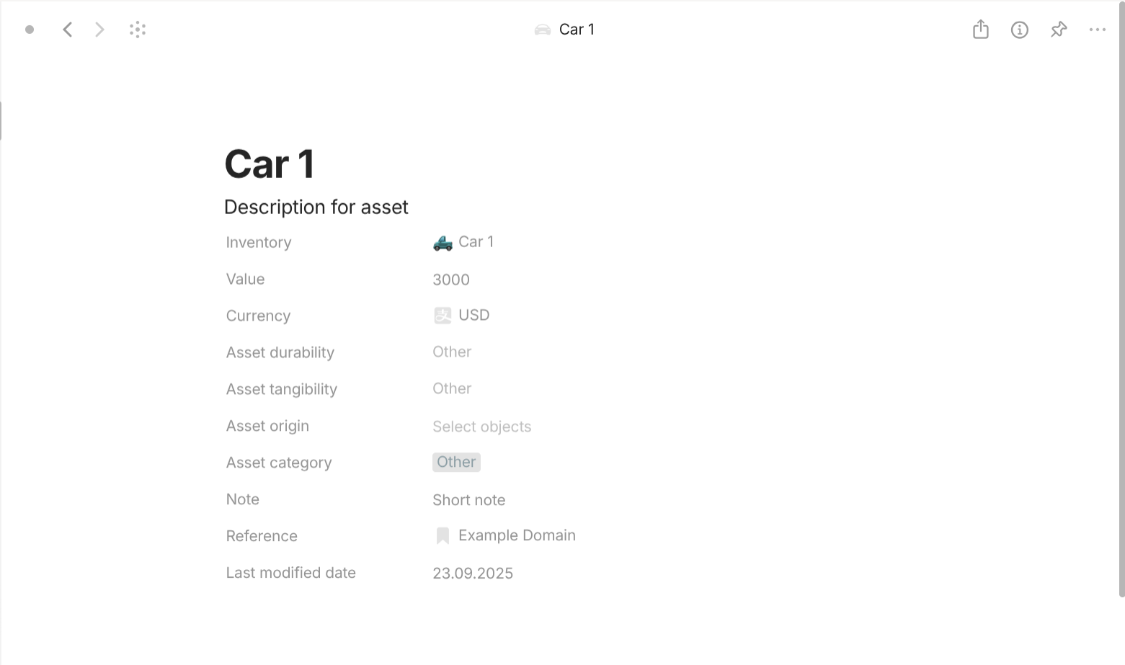The width and height of the screenshot is (1125, 665).
Task: Open Select objects for Asset origin
Action: pyautogui.click(x=481, y=426)
